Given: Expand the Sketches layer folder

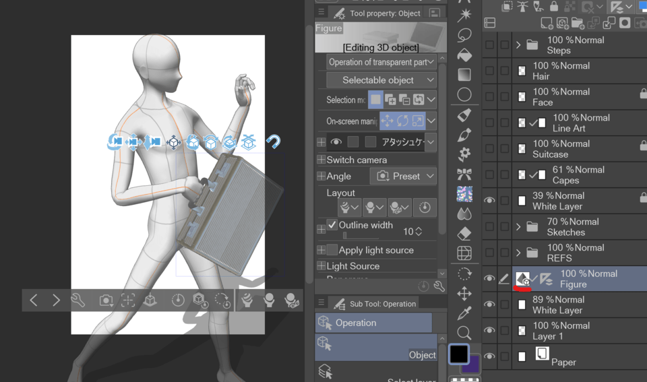Looking at the screenshot, I should pos(518,226).
